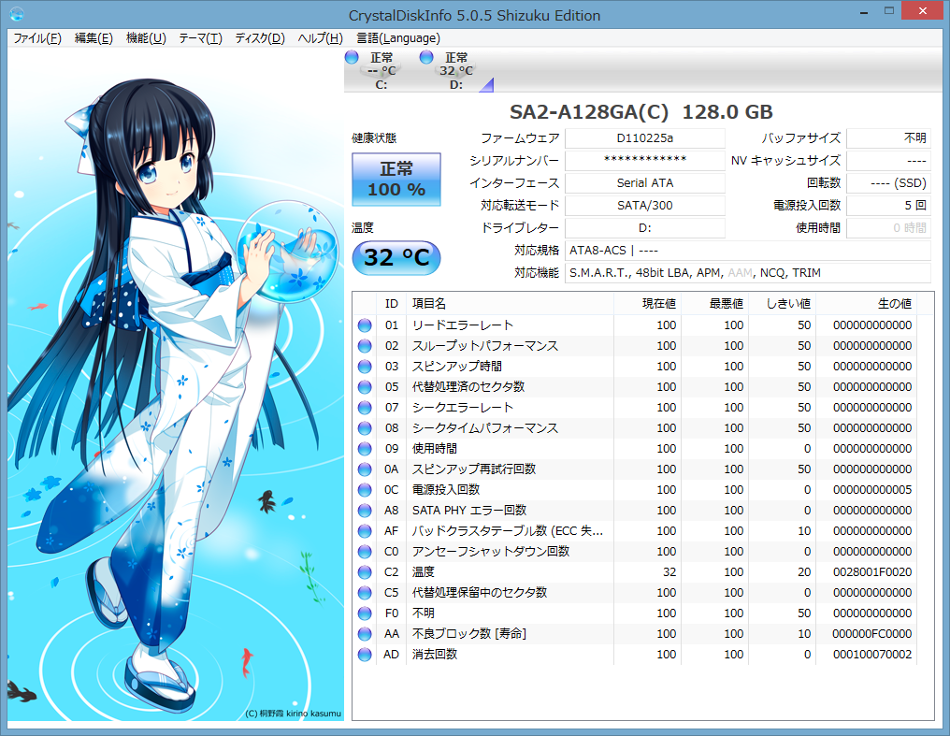The height and width of the screenshot is (736, 950).
Task: Click the D: drive blue status orb
Action: pos(426,58)
